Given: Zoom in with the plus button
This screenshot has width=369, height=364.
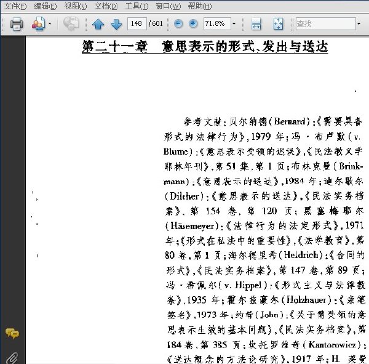Looking at the screenshot, I should point(193,23).
